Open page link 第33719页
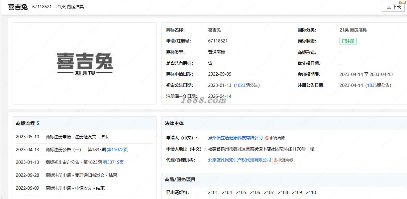Viewport: 407px width, 199px height. point(113,162)
